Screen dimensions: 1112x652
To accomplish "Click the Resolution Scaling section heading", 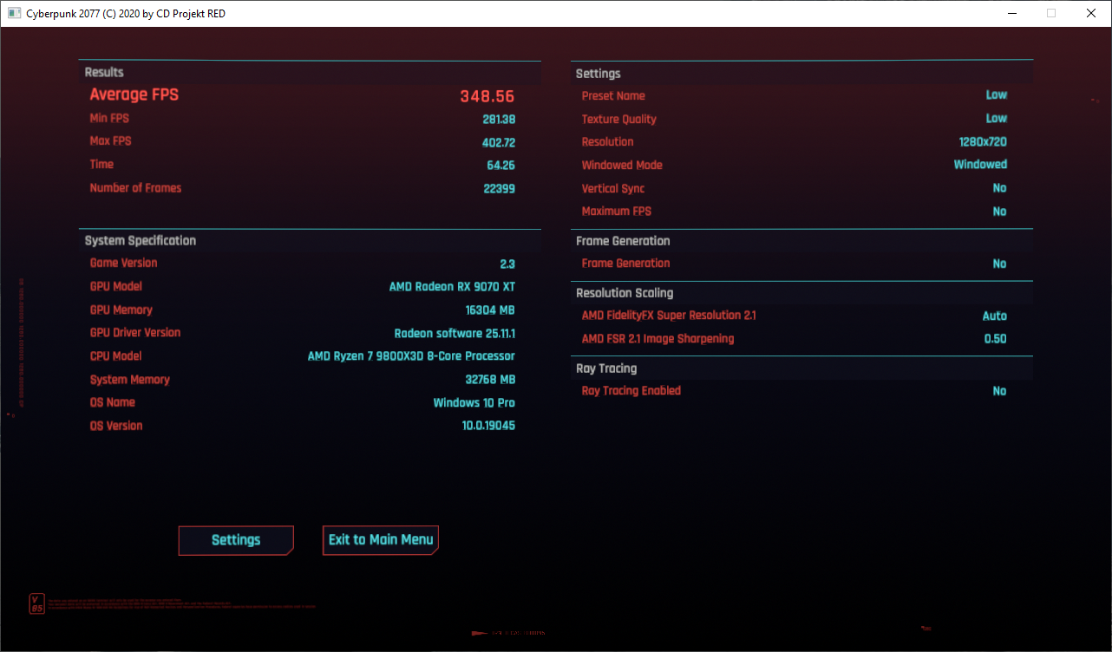I will (x=625, y=293).
